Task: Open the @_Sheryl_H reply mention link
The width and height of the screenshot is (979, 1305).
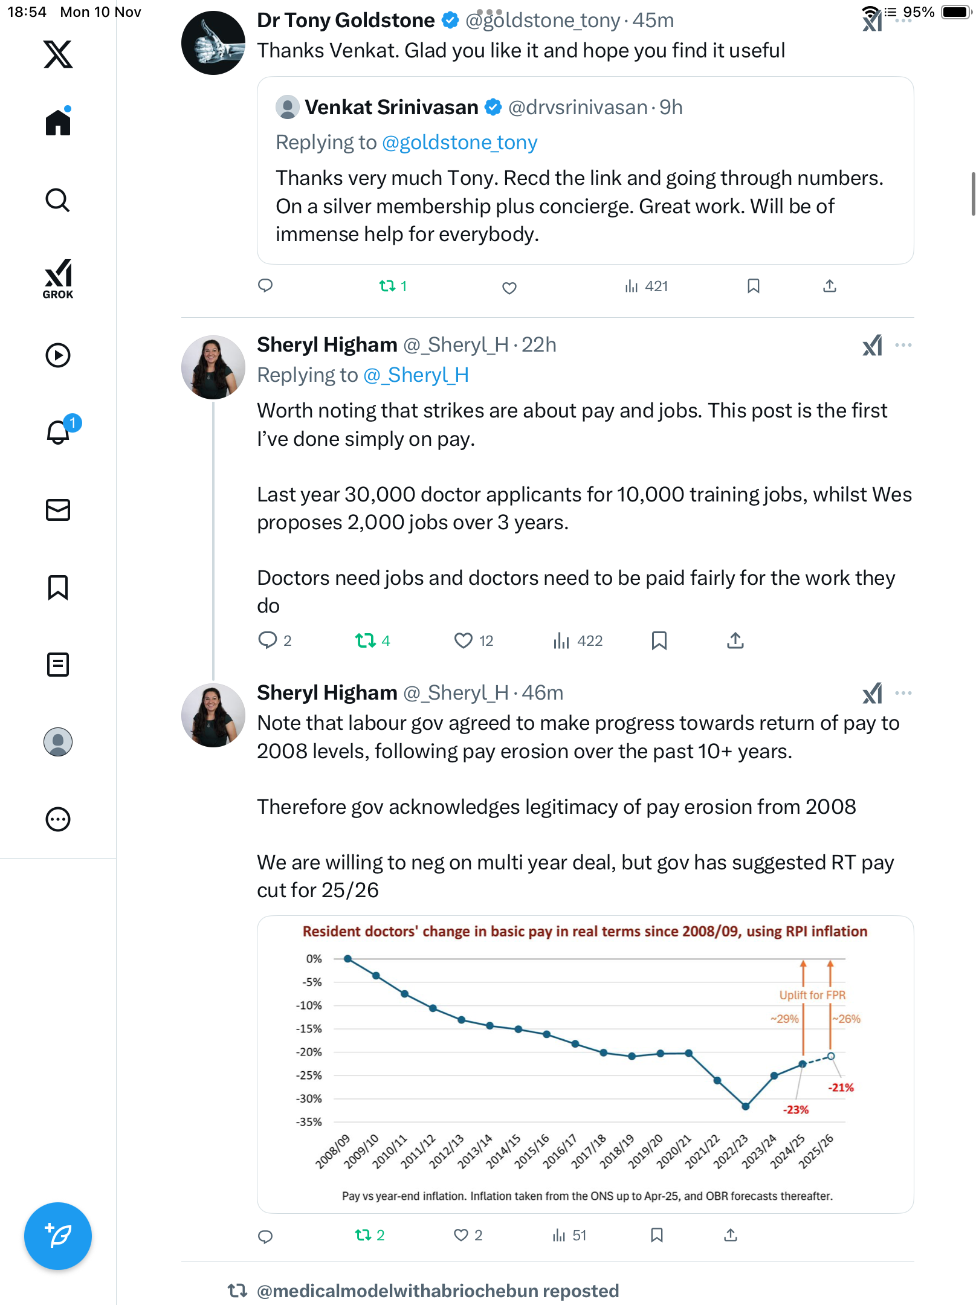Action: click(x=416, y=375)
